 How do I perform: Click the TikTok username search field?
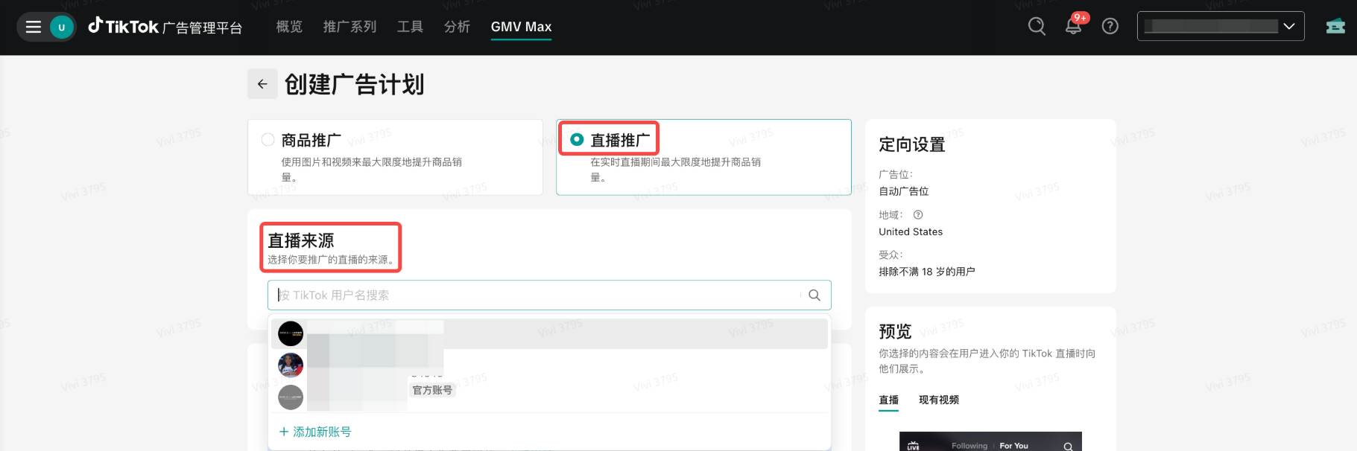tap(549, 295)
